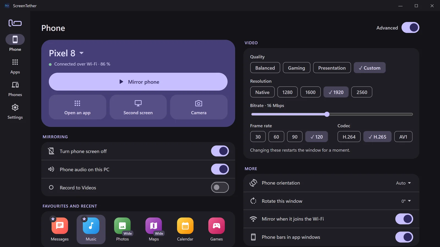The width and height of the screenshot is (440, 247).
Task: Set frame rate to 90
Action: pyautogui.click(x=295, y=137)
